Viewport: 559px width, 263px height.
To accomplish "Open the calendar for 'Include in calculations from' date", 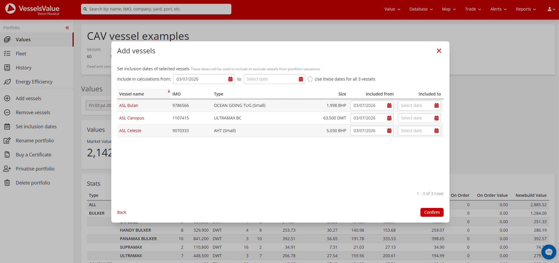I will coord(230,79).
